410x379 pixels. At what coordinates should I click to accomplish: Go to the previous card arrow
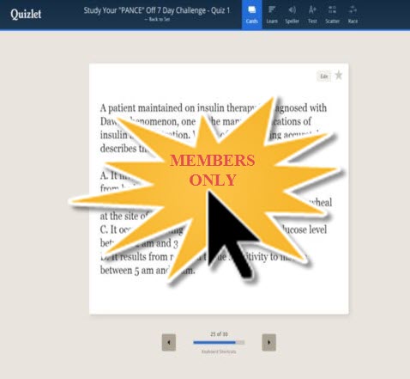tap(169, 342)
